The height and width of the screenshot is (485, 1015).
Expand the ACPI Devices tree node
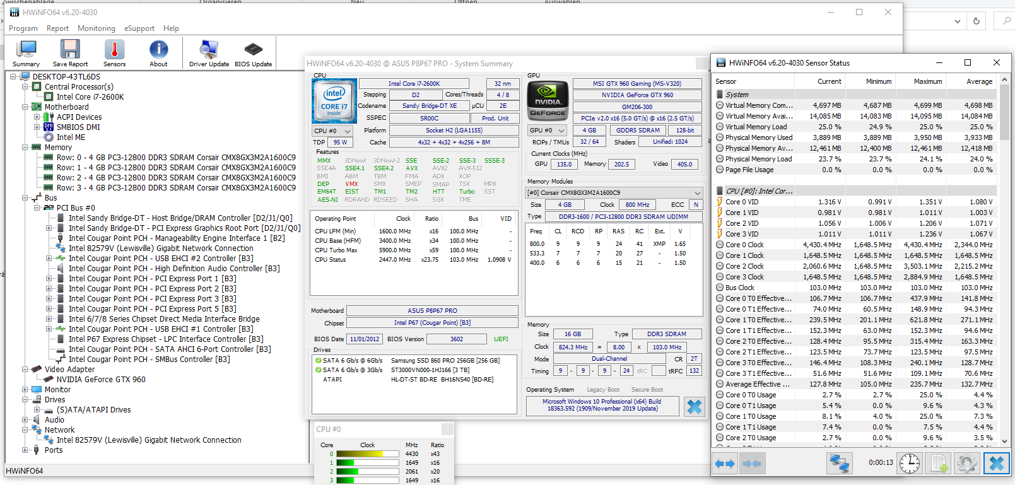click(x=37, y=117)
